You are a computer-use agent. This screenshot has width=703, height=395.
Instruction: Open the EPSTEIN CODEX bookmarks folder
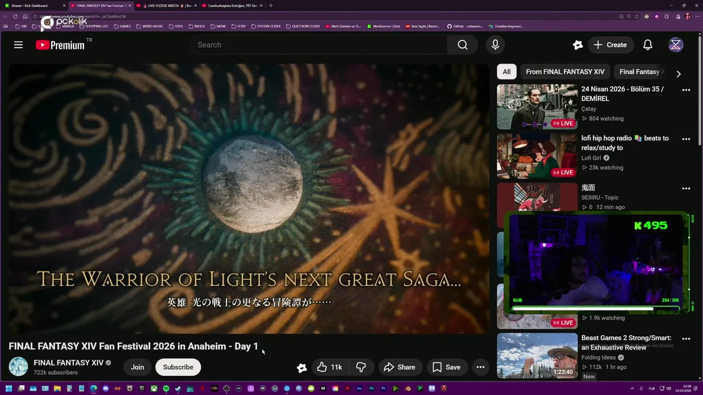(265, 26)
